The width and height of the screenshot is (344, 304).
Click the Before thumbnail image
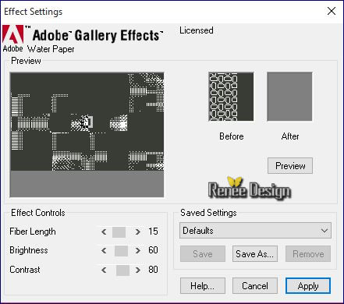pyautogui.click(x=231, y=97)
